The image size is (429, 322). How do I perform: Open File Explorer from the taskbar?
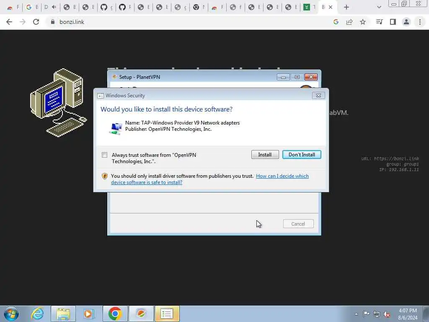point(63,314)
